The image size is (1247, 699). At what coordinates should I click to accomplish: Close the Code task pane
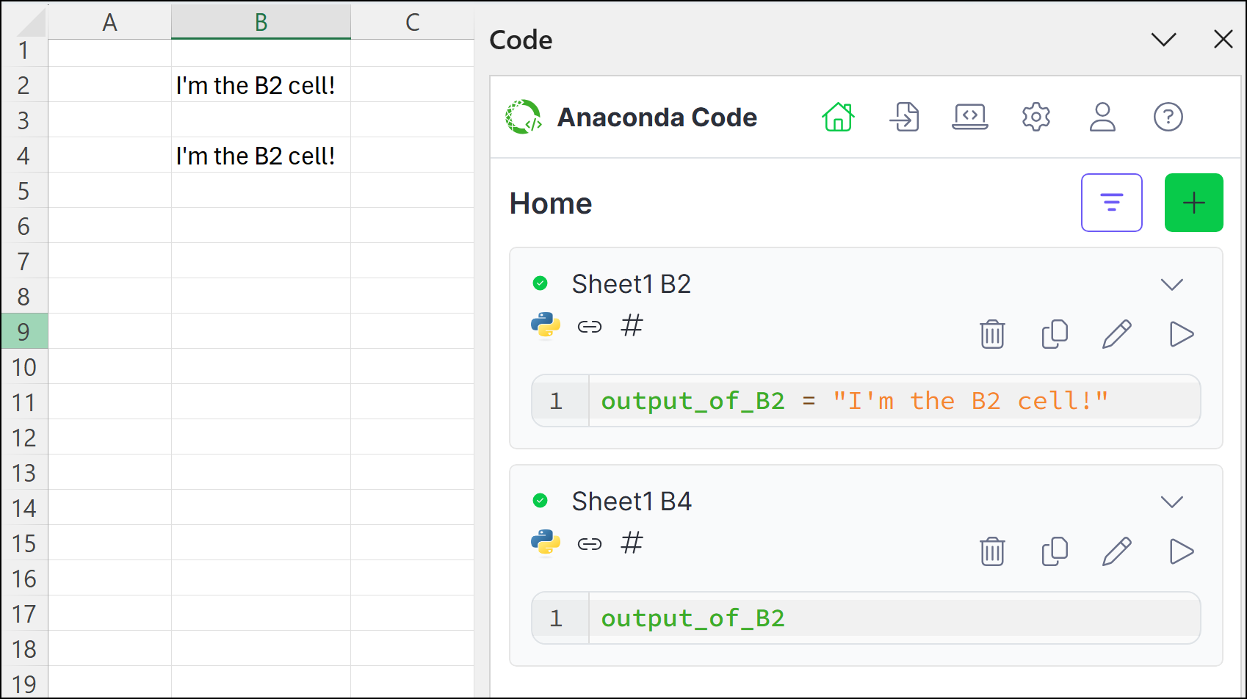point(1223,40)
